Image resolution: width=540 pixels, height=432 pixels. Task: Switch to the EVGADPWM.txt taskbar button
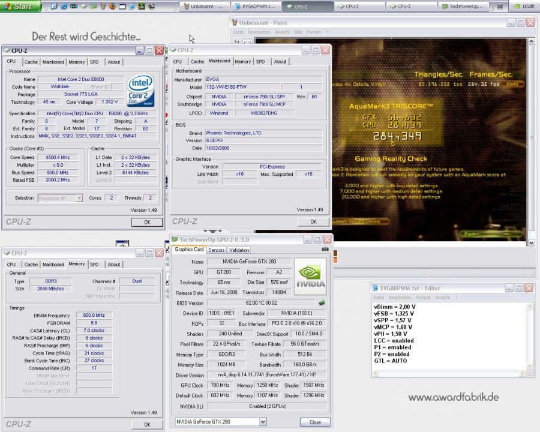point(255,6)
